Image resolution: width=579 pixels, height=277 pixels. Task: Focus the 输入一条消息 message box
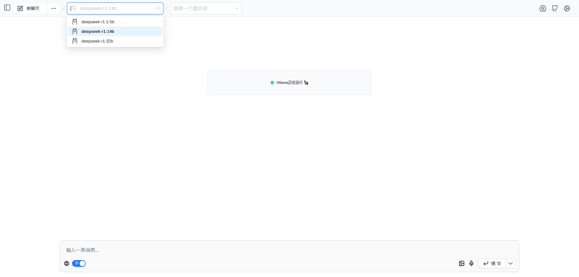289,250
